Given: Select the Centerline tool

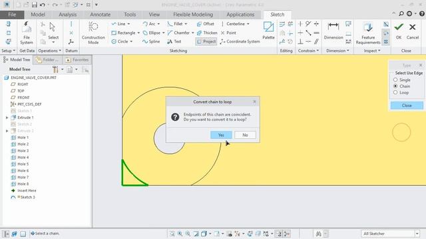Looking at the screenshot, I should click(x=232, y=24).
